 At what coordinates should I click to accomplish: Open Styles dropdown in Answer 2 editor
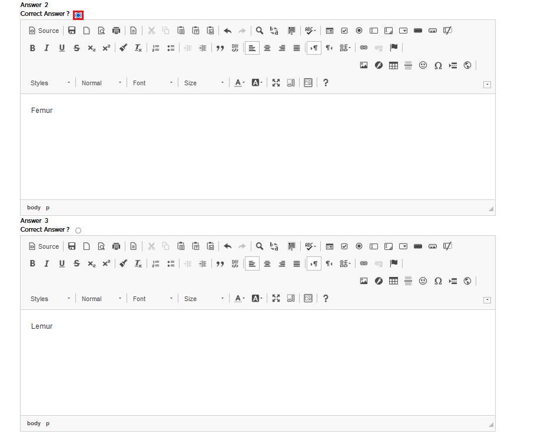click(x=50, y=83)
